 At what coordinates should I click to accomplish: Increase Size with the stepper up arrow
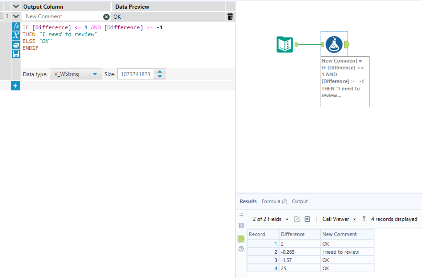[x=160, y=71]
